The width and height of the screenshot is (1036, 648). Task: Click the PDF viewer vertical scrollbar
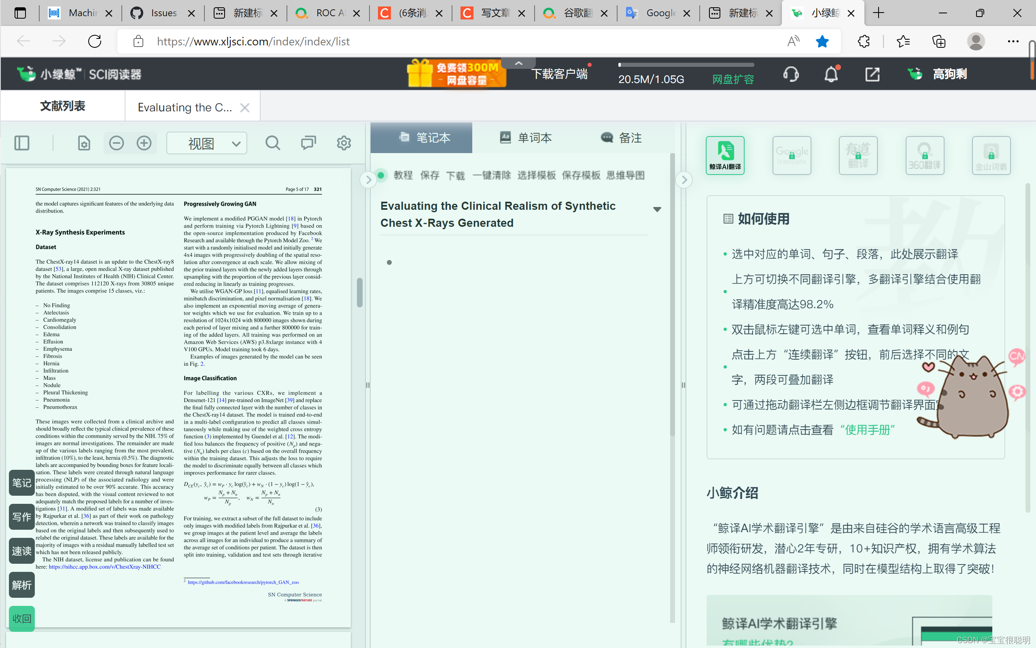360,292
